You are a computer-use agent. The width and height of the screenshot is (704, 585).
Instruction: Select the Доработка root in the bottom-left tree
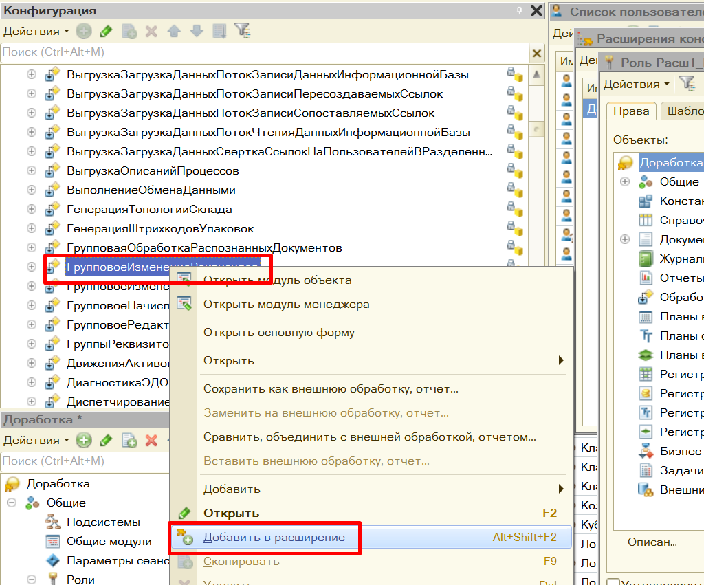click(x=58, y=483)
